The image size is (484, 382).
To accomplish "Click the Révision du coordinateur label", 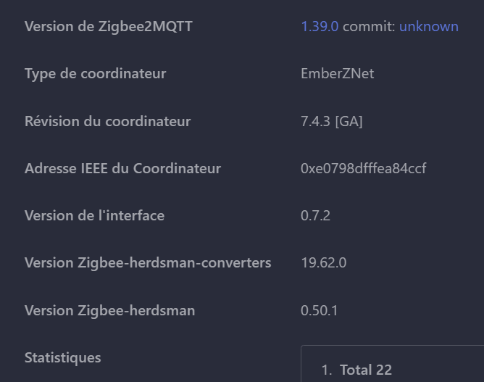I will [x=107, y=121].
